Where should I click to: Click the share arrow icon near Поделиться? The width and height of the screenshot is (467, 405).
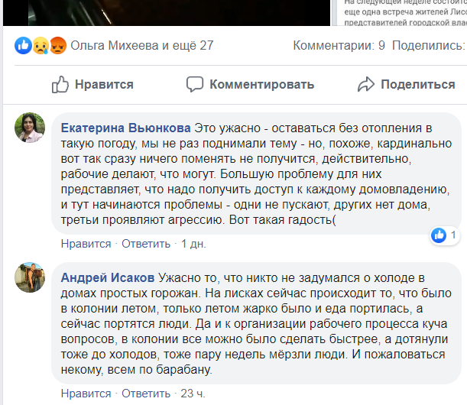click(366, 85)
